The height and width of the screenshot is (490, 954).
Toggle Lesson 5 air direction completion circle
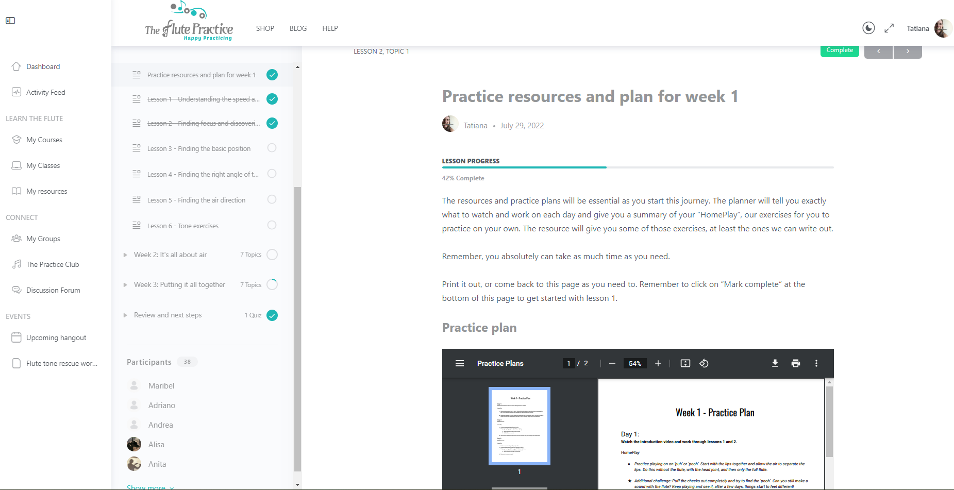coord(272,199)
